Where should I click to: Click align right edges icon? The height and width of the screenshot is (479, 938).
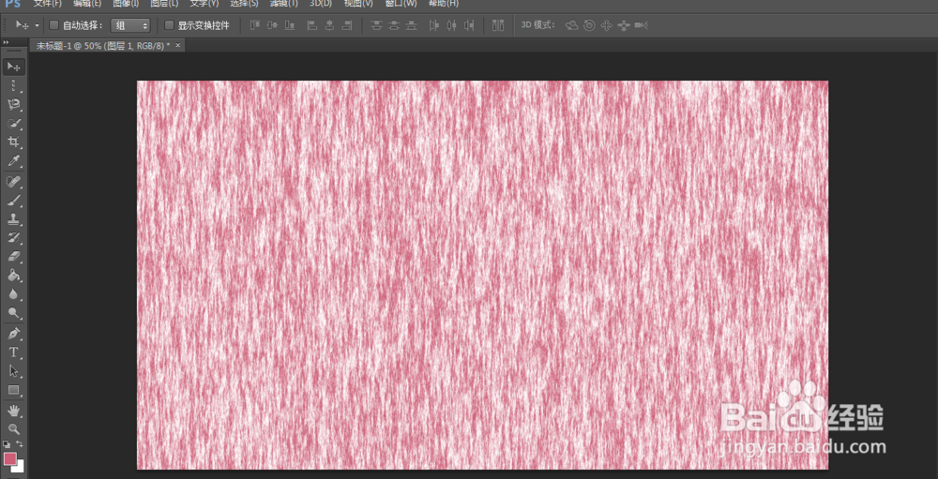pyautogui.click(x=347, y=25)
